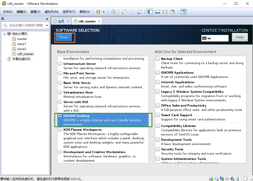
Task: Switch to the 主页 tab
Action: (61, 21)
